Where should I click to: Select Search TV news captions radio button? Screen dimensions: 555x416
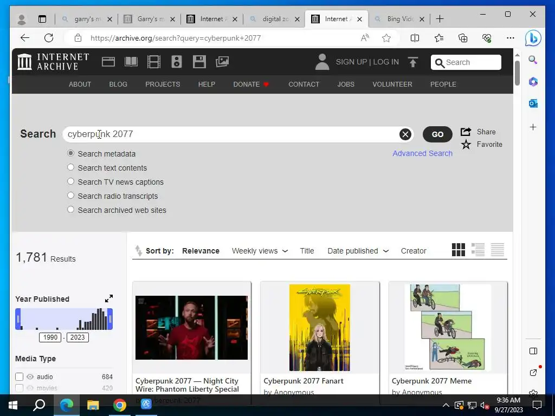coord(71,181)
